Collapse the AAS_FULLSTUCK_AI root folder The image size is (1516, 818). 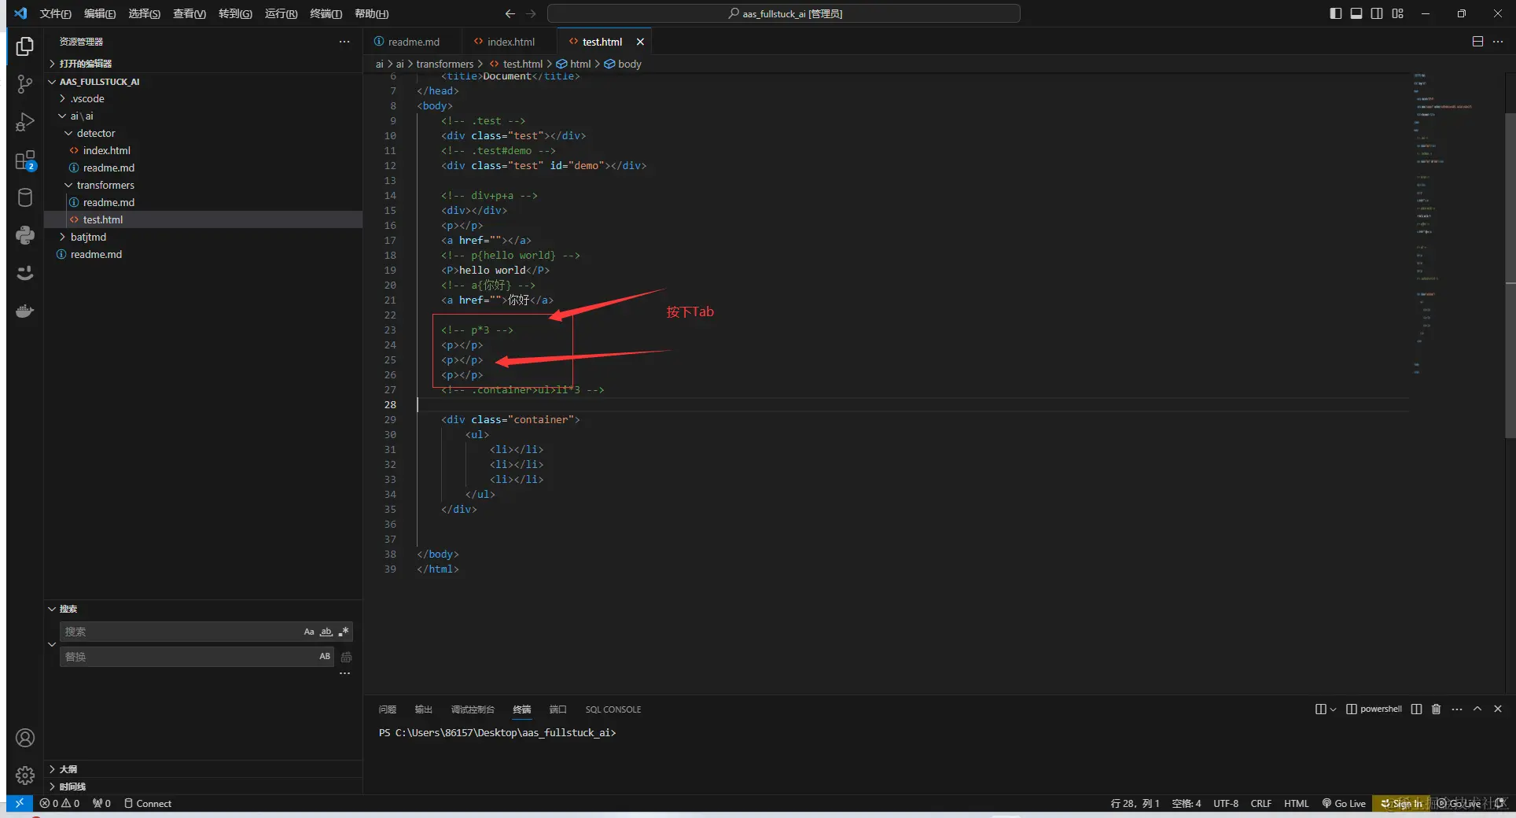[203, 81]
